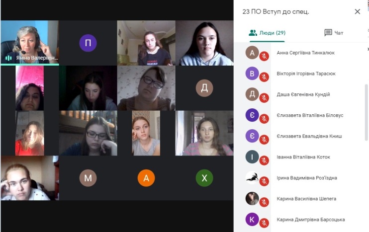The image size is (369, 232).
Task: Select Яніна Валеріївна's video tile
Action: point(30,43)
